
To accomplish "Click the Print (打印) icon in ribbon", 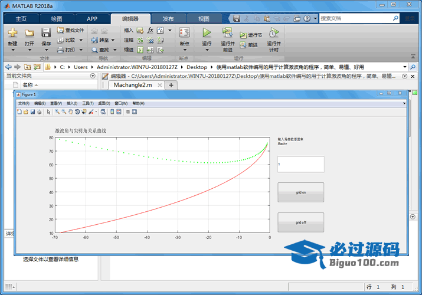I will (60, 50).
